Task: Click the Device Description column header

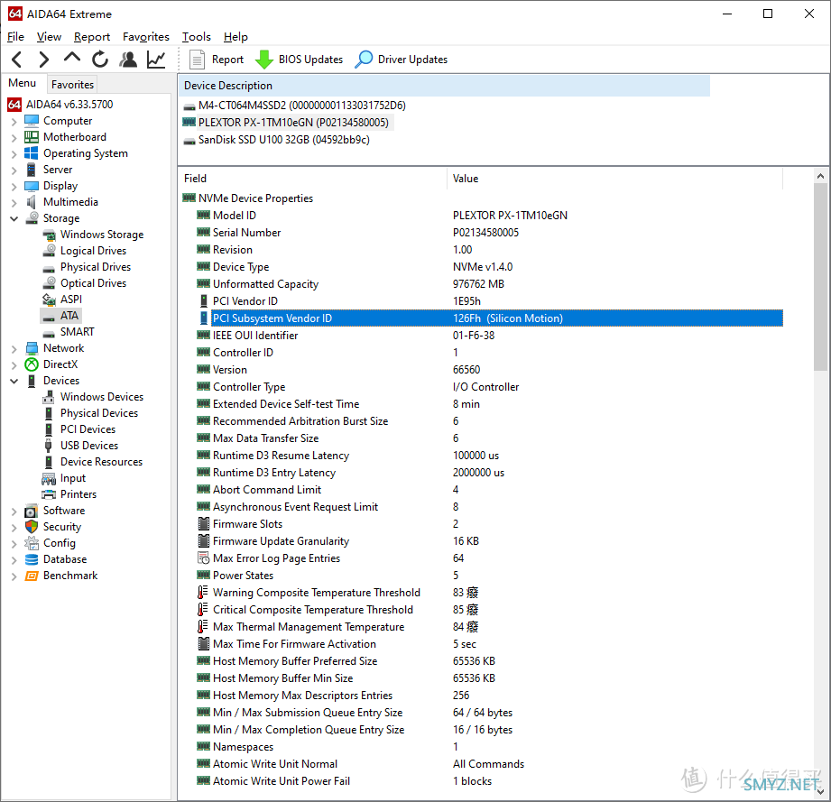Action: (445, 86)
